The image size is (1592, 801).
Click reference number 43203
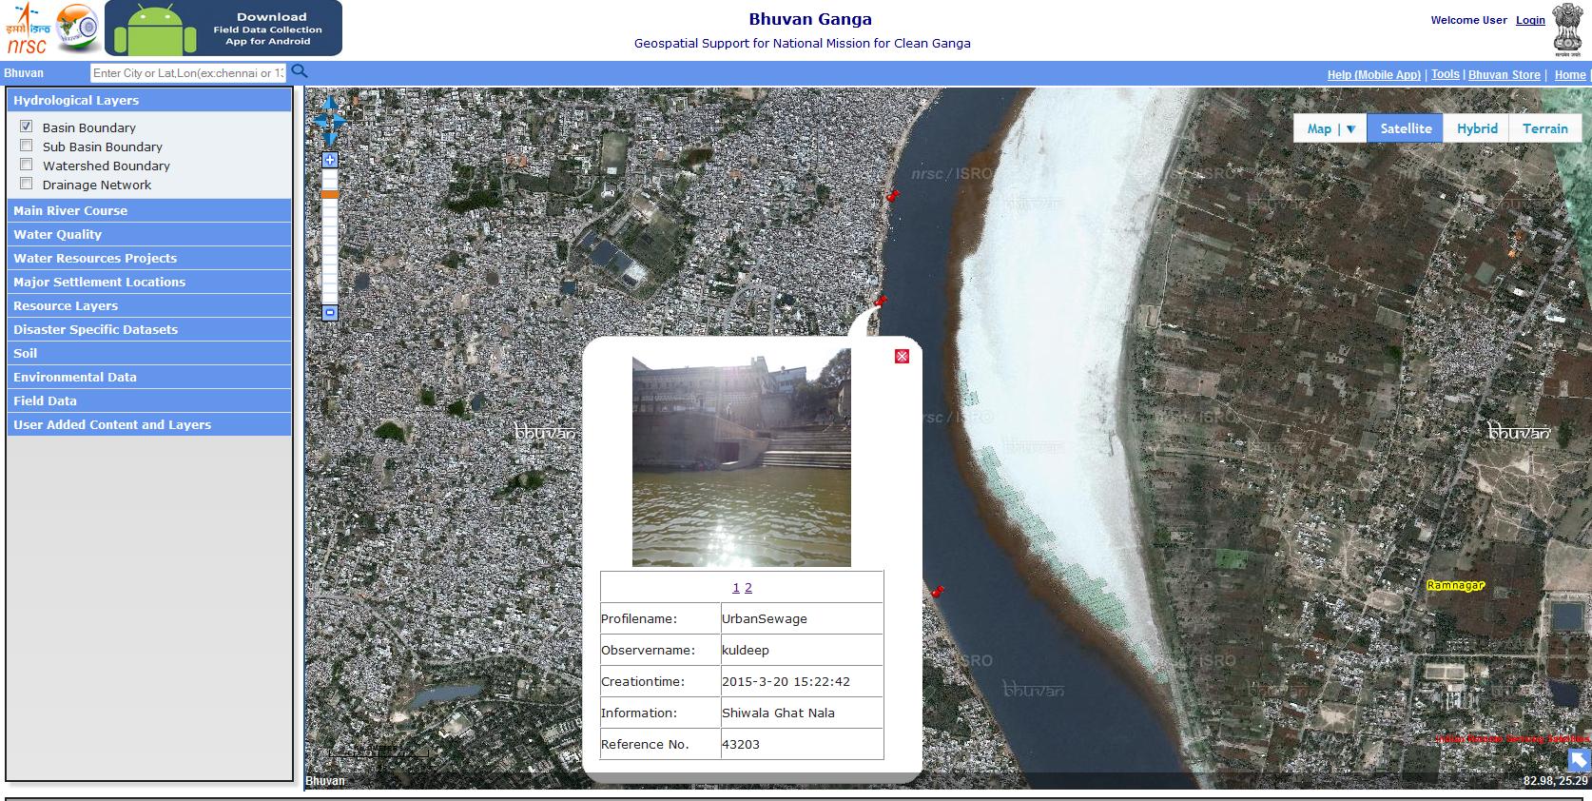(741, 744)
